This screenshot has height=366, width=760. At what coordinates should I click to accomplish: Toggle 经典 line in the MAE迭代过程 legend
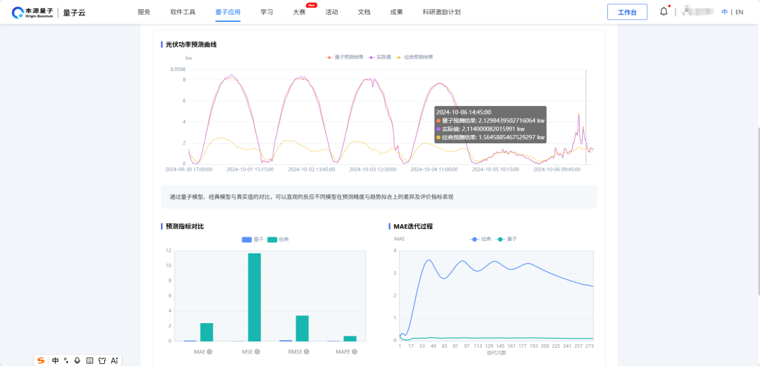click(x=481, y=239)
